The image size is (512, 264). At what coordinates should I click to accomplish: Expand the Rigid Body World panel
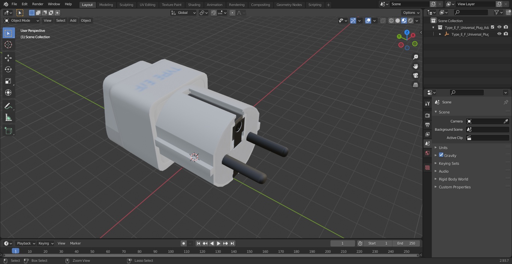453,179
